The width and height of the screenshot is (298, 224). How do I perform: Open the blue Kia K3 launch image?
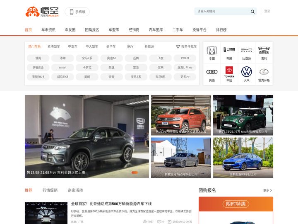pyautogui.click(x=243, y=158)
